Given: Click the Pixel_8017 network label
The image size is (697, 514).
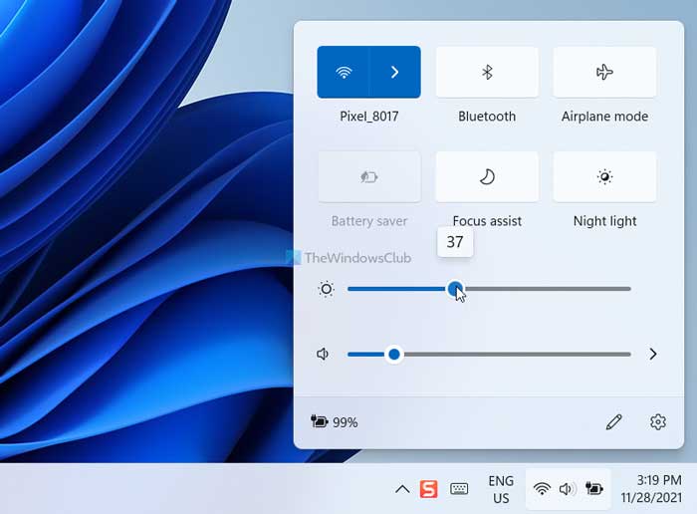Looking at the screenshot, I should point(369,117).
